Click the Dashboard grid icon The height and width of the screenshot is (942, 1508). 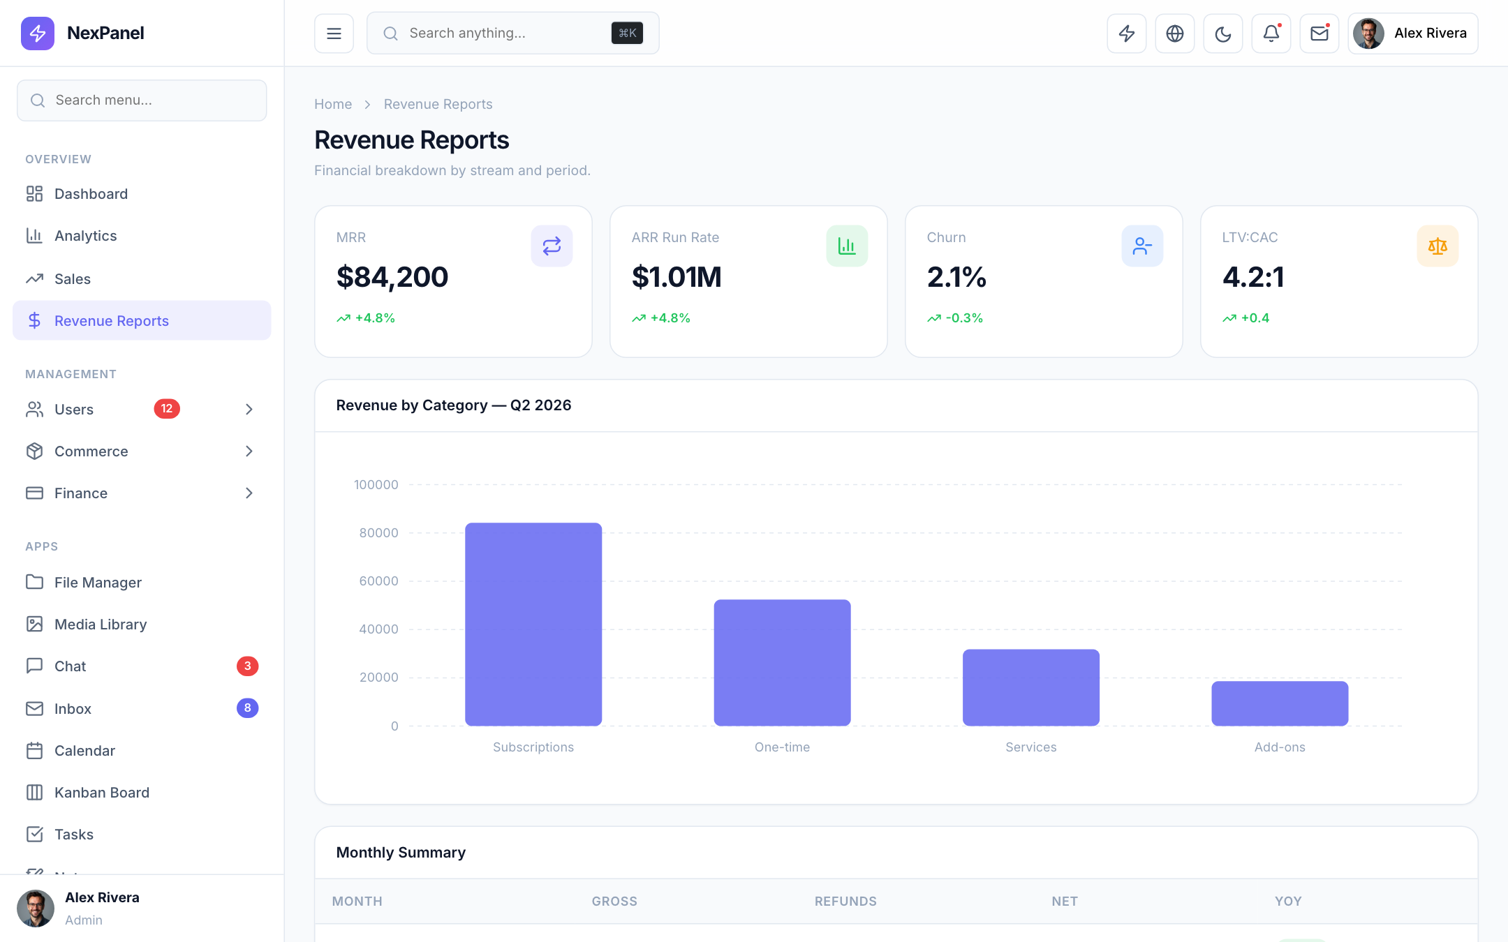point(34,193)
